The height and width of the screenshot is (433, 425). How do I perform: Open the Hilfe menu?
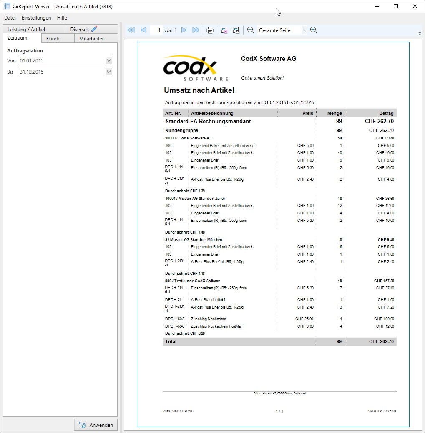click(x=62, y=18)
